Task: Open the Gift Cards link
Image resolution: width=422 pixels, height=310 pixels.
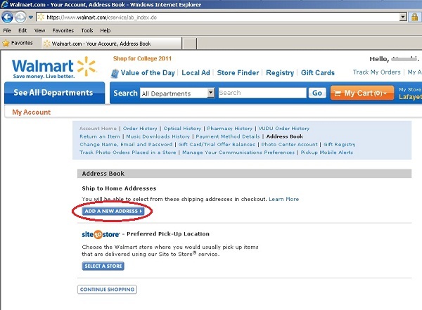Action: point(318,72)
